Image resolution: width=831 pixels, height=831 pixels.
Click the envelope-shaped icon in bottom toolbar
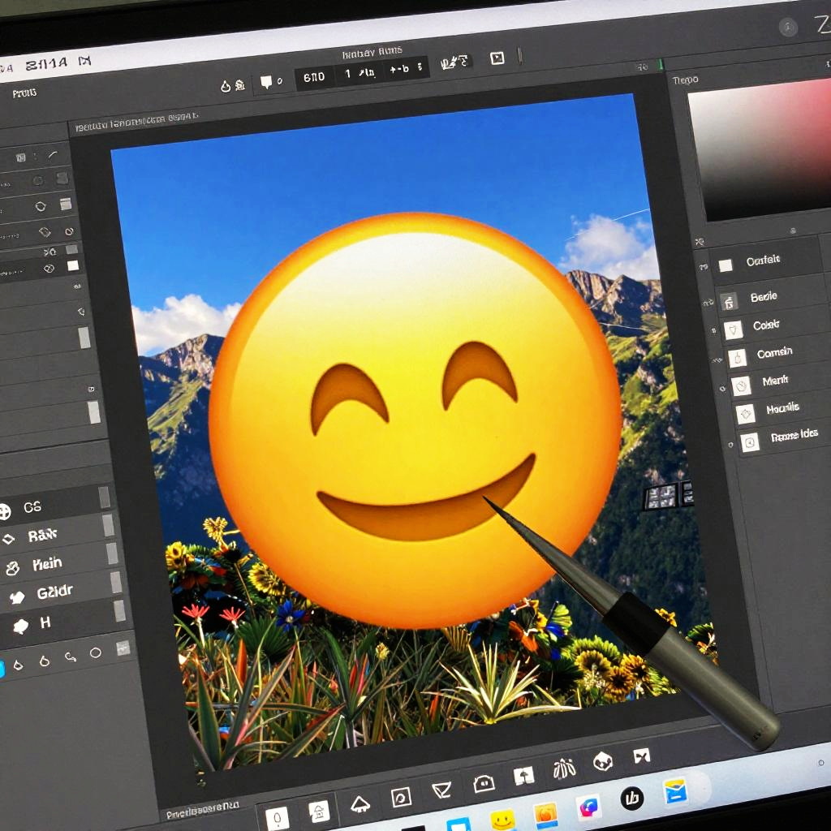coord(442,790)
